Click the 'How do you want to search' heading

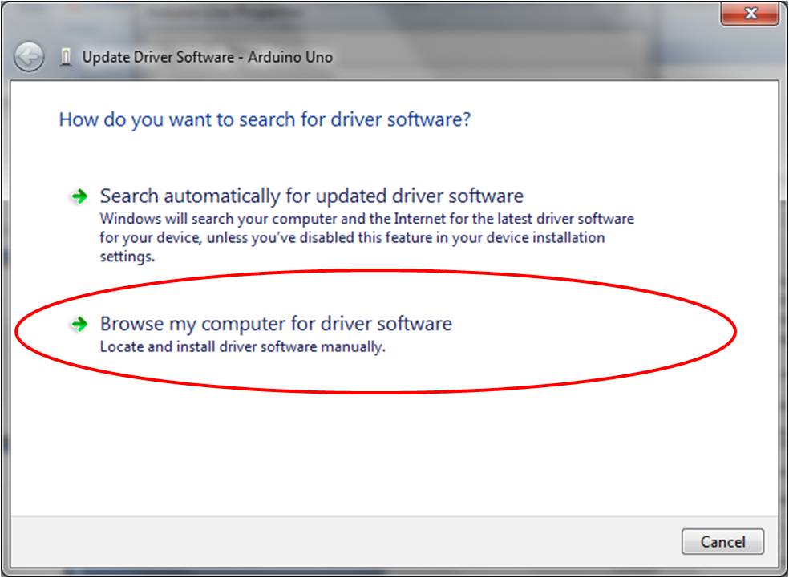pyautogui.click(x=265, y=119)
